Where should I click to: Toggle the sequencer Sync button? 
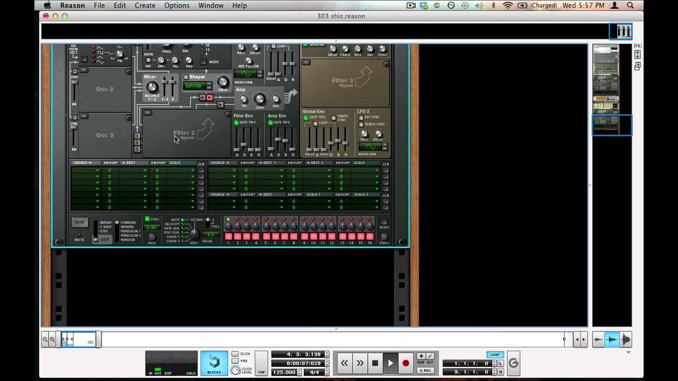click(x=148, y=219)
